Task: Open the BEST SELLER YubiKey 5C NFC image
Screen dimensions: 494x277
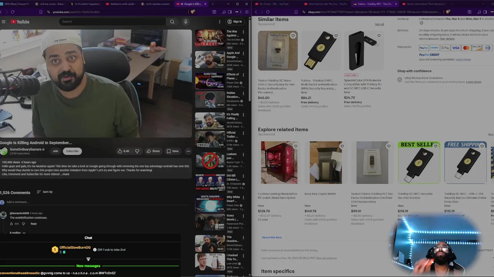Action: tap(419, 162)
